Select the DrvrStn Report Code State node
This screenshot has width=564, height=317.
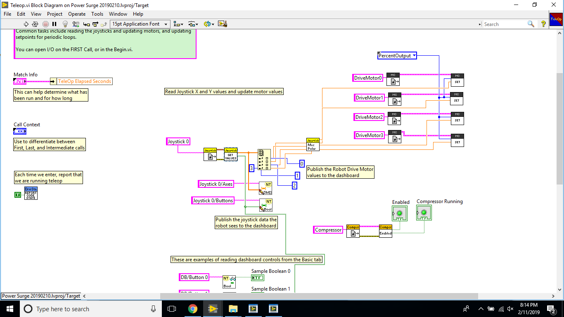[31, 193]
